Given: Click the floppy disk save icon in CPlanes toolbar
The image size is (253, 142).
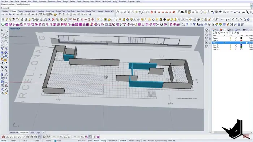Looking at the screenshot, I should point(51,14).
